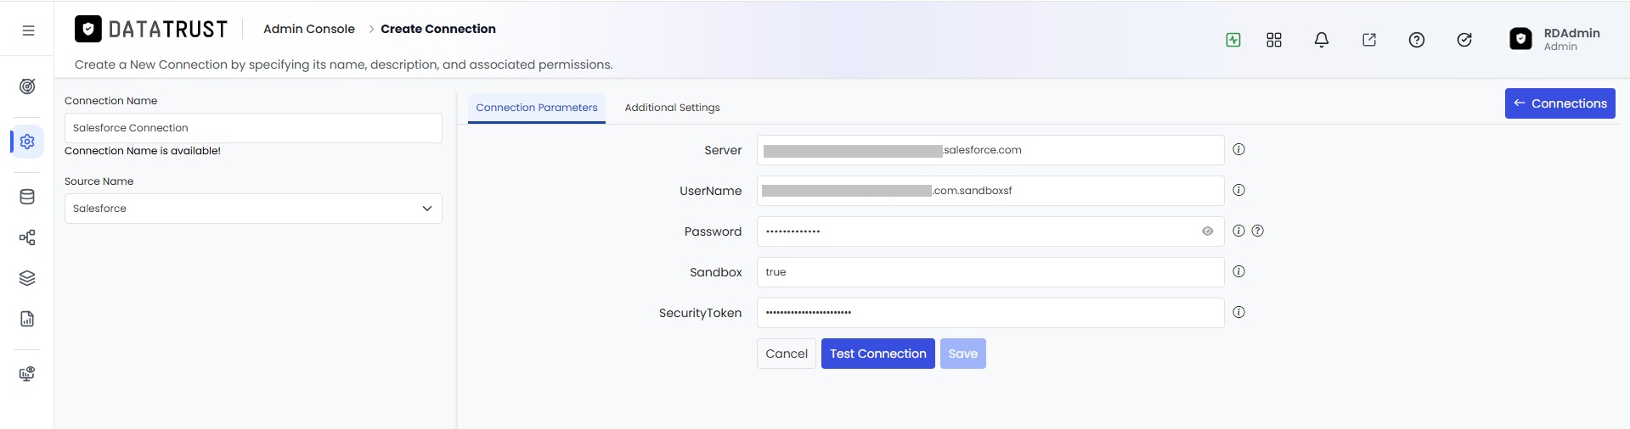Switch to Connection Parameters tab

click(537, 108)
